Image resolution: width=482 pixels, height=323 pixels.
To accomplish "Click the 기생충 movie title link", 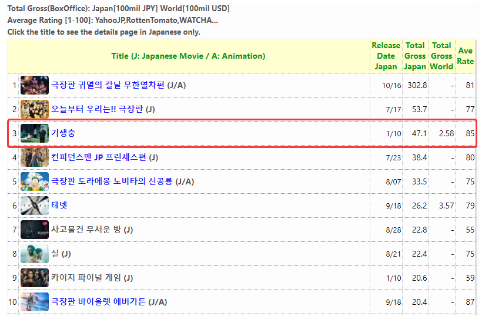I will pyautogui.click(x=63, y=133).
